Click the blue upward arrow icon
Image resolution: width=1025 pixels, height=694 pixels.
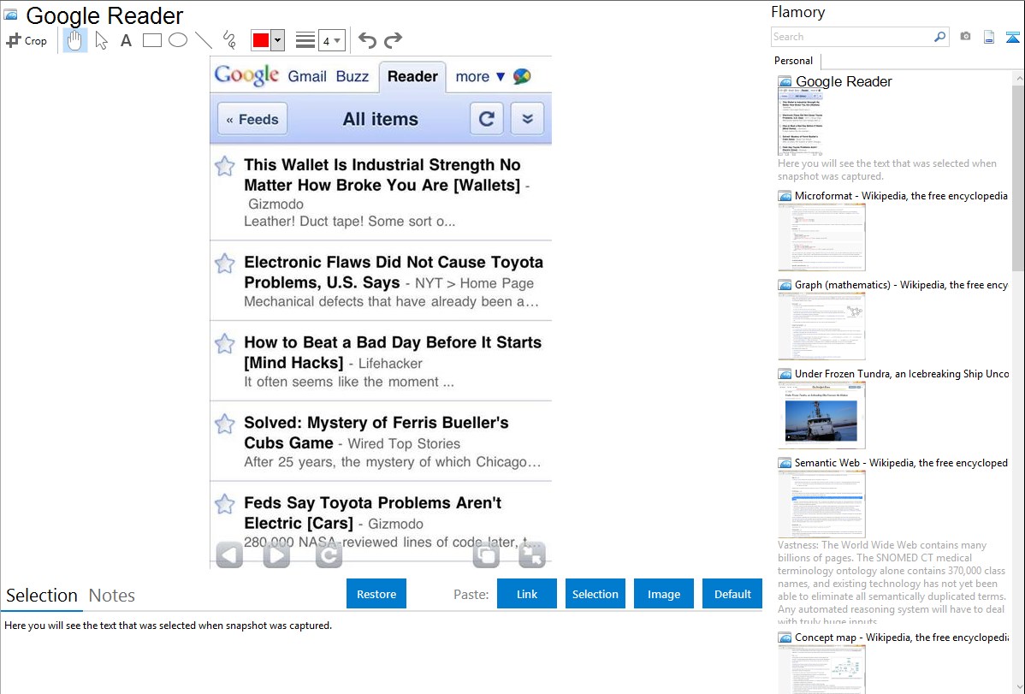pos(1012,37)
